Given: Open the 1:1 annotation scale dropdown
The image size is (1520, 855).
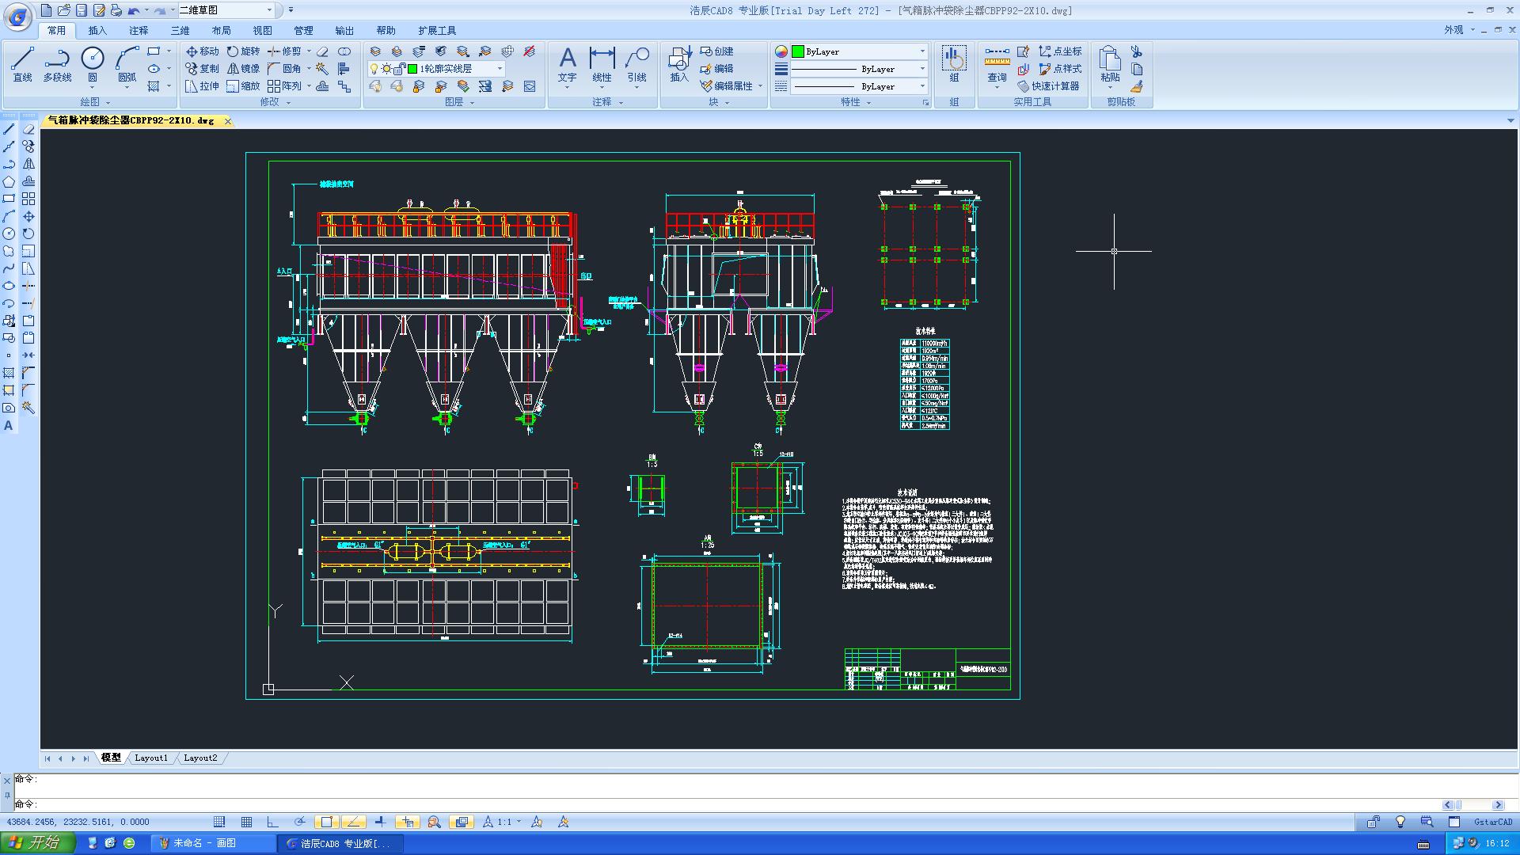Looking at the screenshot, I should (x=519, y=822).
